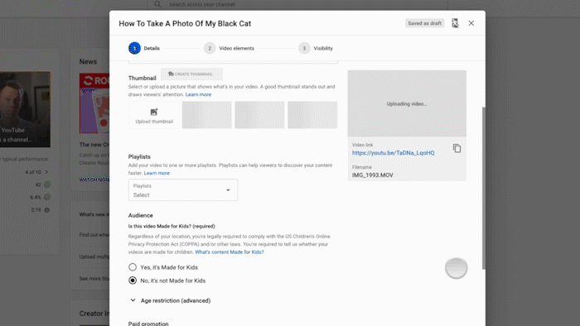
Task: Choose the second auto-generated thumbnail placeholder
Action: pyautogui.click(x=259, y=115)
